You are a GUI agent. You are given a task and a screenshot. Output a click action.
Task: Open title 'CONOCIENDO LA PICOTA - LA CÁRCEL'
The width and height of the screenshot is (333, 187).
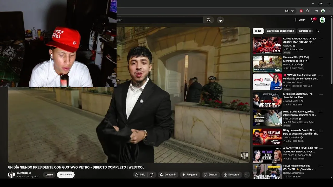300,40
